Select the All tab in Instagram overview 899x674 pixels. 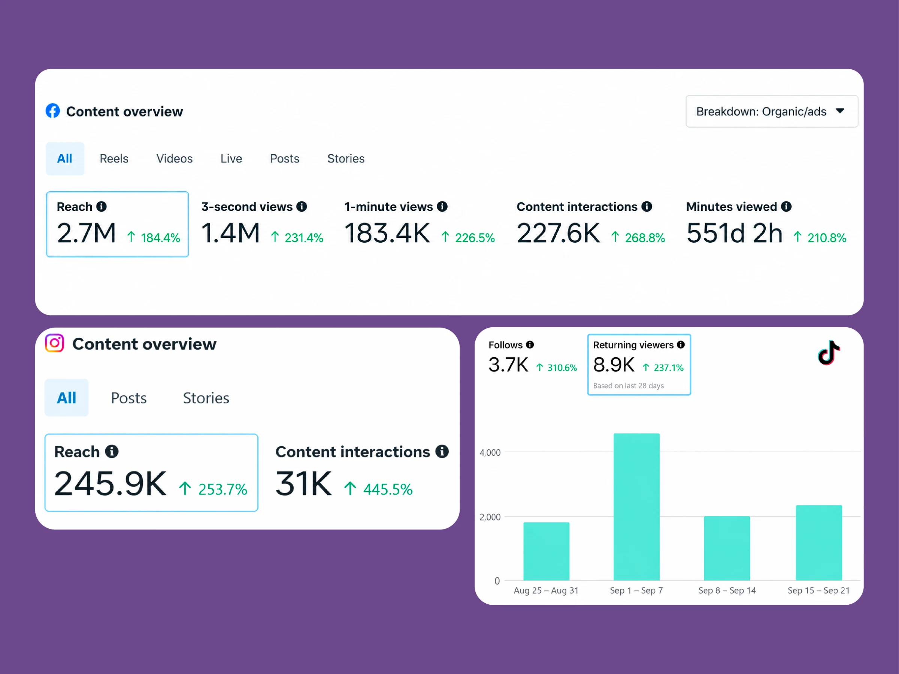coord(67,398)
